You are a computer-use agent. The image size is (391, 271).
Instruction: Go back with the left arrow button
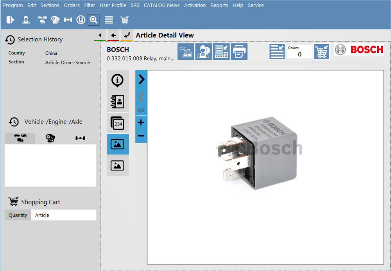pos(113,36)
